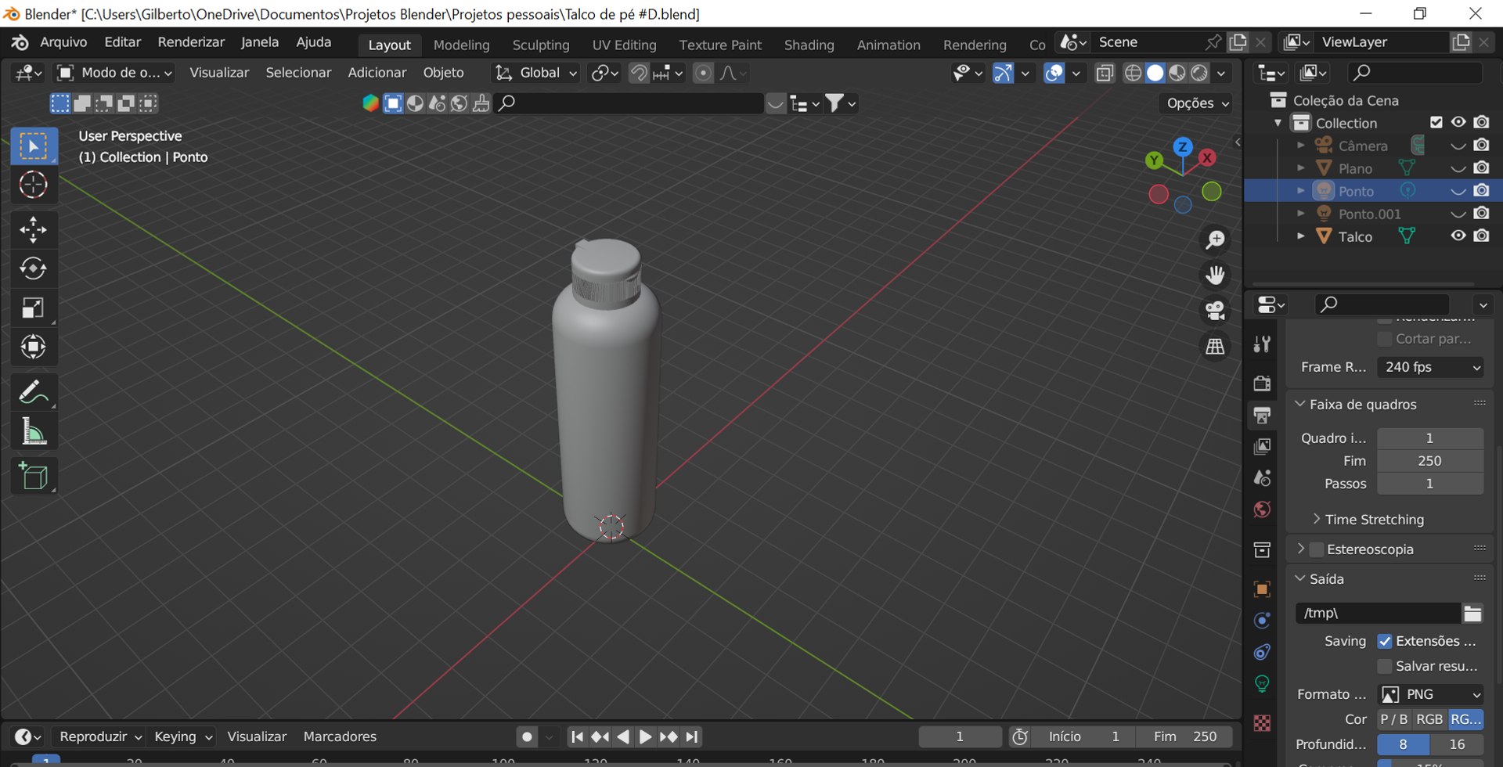Pick the Annotate pencil tool
Image resolution: width=1503 pixels, height=767 pixels.
click(33, 391)
